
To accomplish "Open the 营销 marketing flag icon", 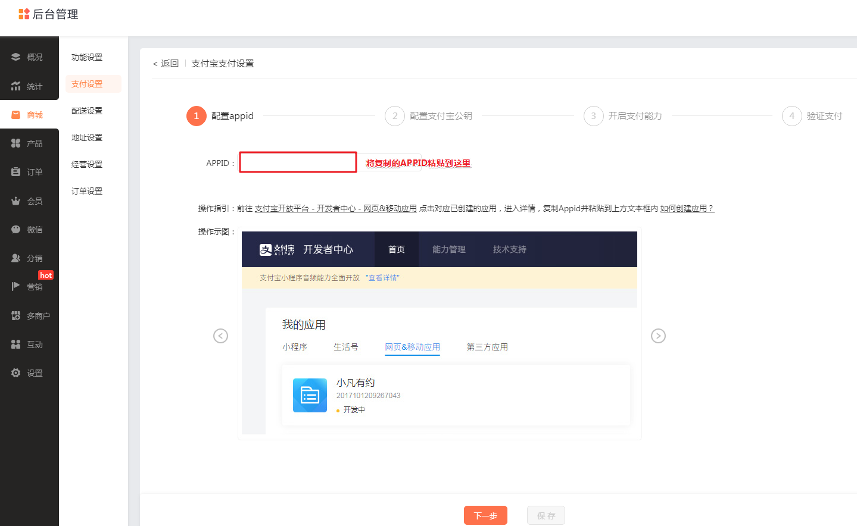I will [16, 287].
